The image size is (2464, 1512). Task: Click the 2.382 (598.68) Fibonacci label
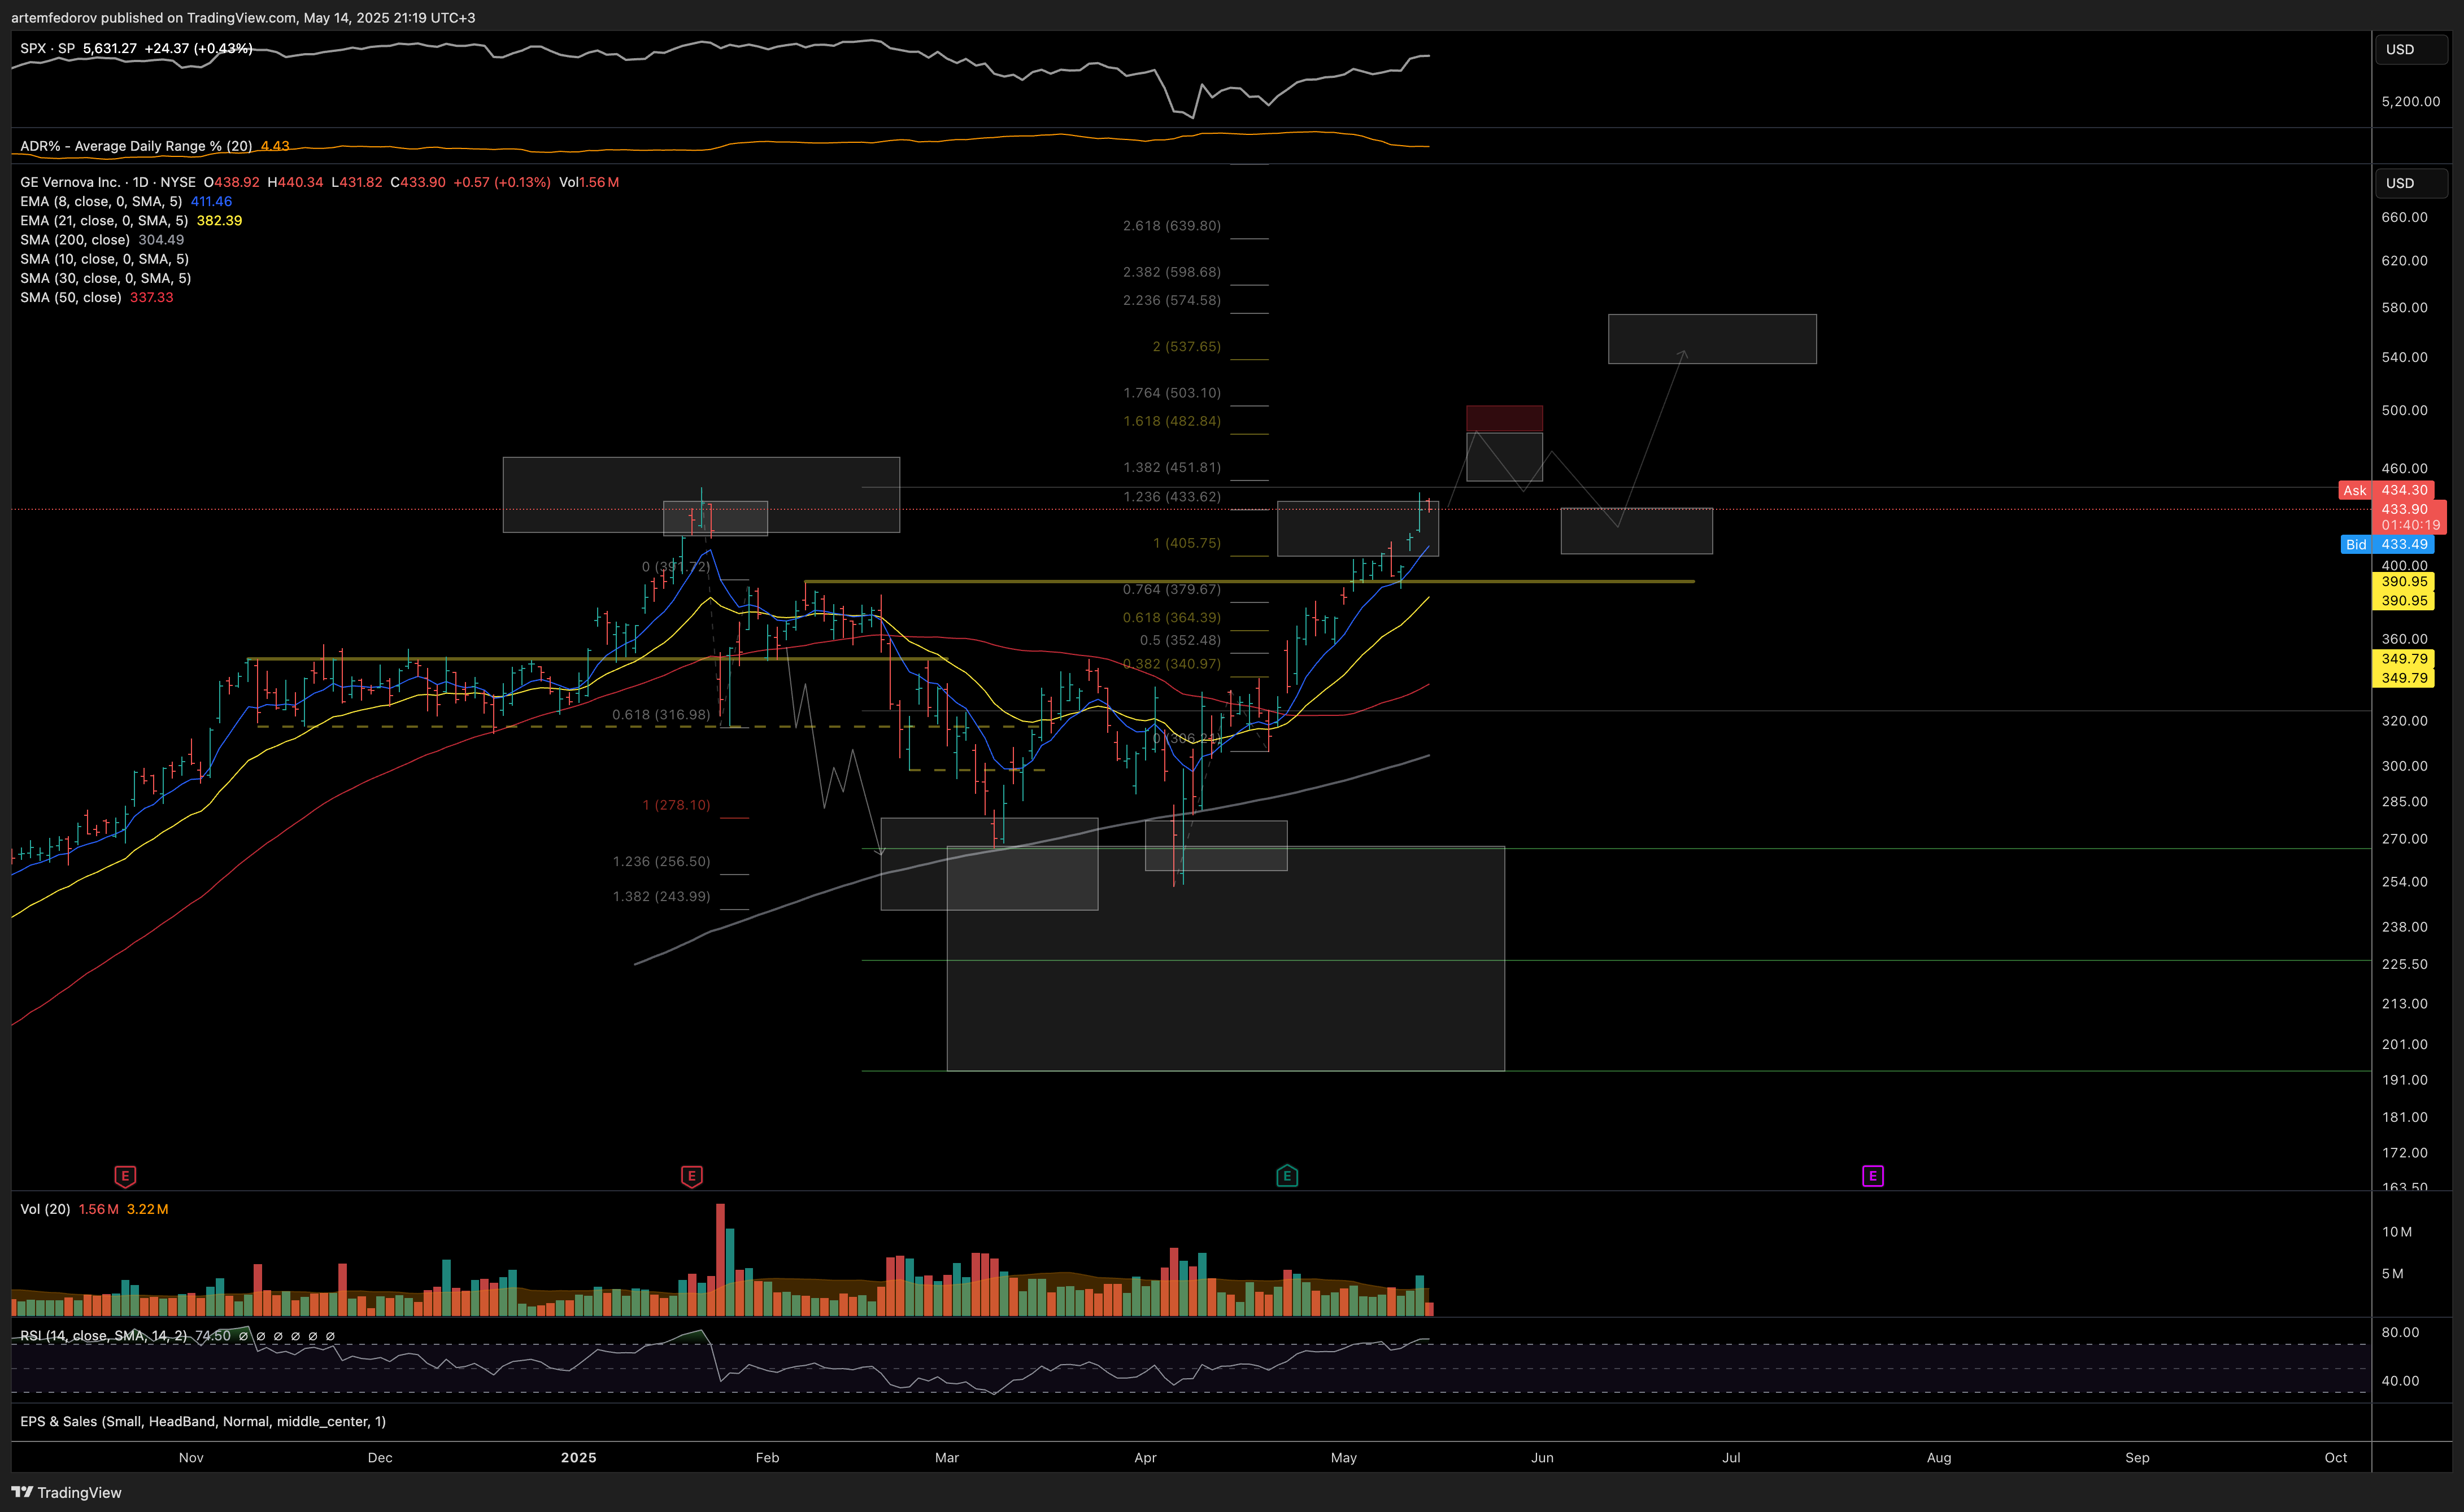pyautogui.click(x=1172, y=272)
